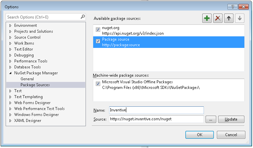Viewport: 253px width, 148px height.
Task: Expand the Windows Forms Designer node
Action: pyautogui.click(x=10, y=115)
